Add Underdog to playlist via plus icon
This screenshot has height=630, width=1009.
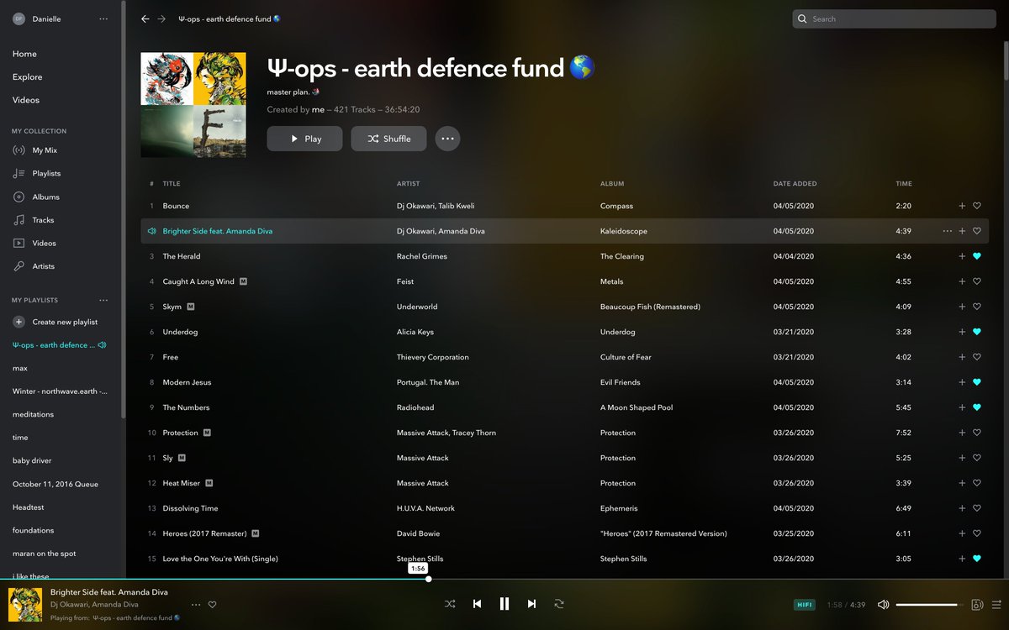click(962, 332)
